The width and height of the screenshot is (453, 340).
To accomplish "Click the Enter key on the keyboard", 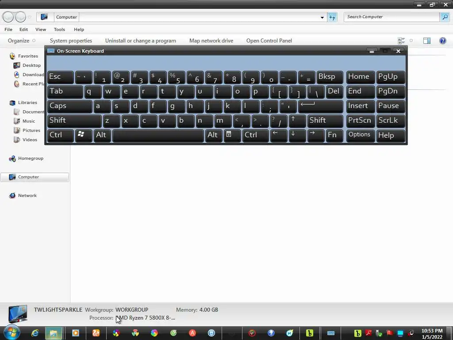I will [x=320, y=106].
